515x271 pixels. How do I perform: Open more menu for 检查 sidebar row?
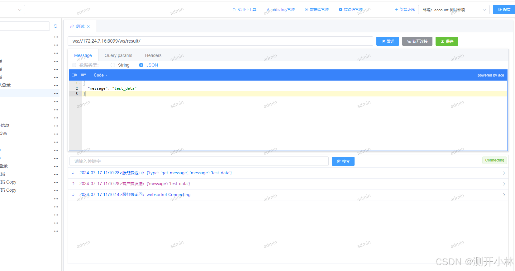click(x=56, y=134)
